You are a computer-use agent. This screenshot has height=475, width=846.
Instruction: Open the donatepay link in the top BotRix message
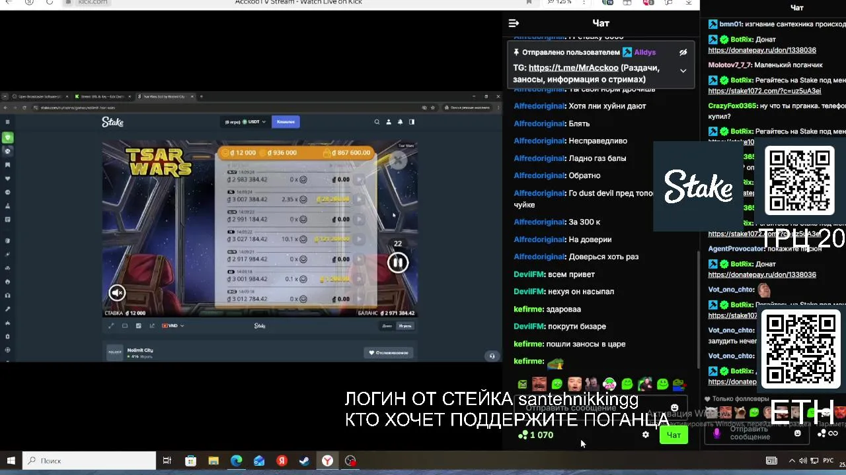click(x=762, y=50)
